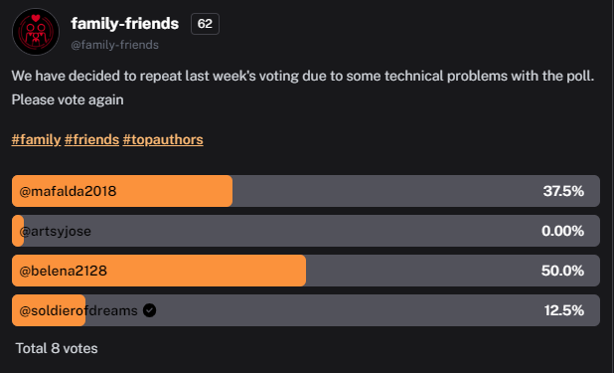
Task: Click the post text about repeating voting
Action: 303,88
